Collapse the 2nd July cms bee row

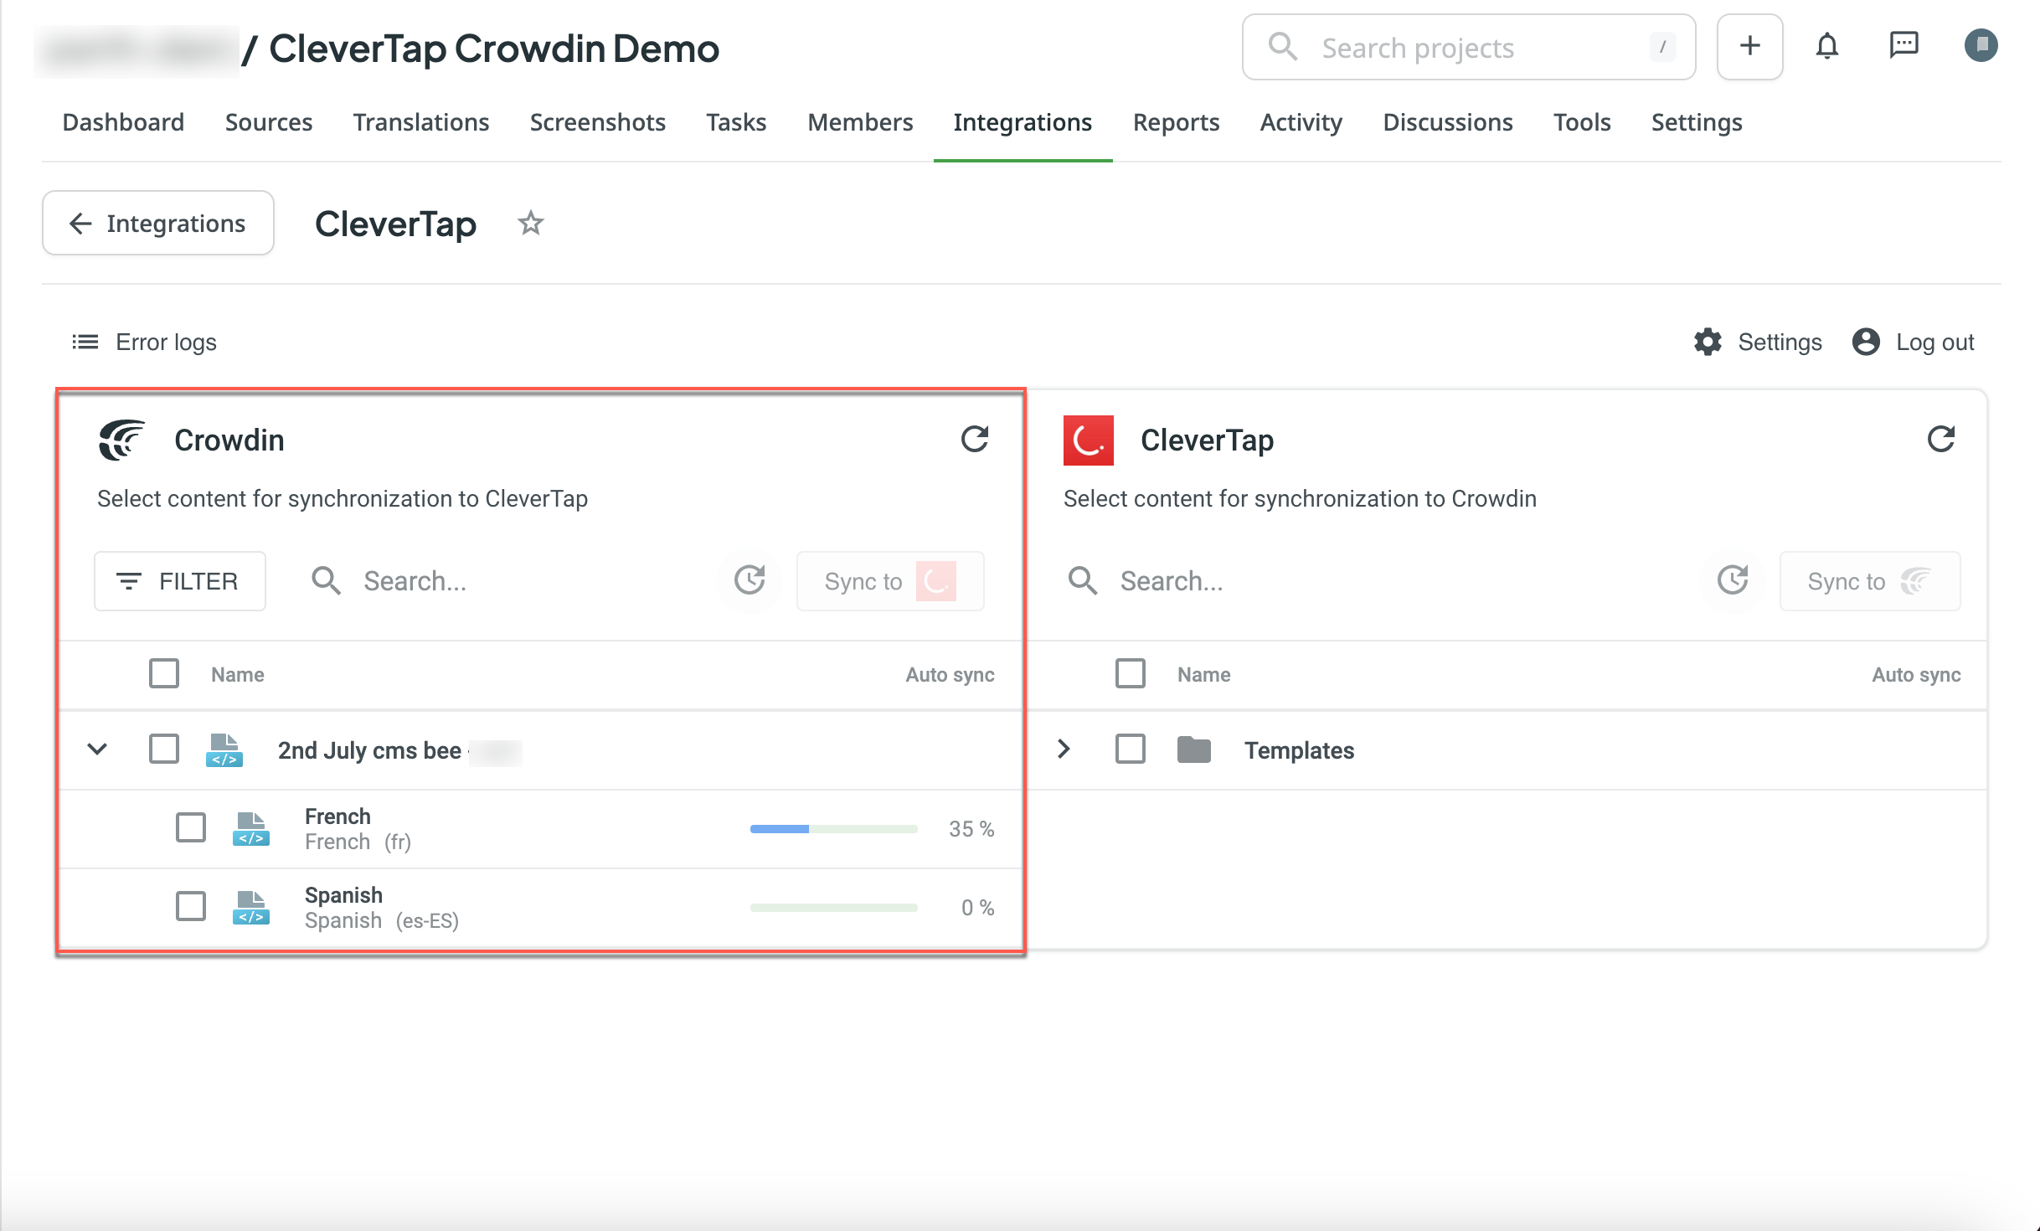point(97,749)
